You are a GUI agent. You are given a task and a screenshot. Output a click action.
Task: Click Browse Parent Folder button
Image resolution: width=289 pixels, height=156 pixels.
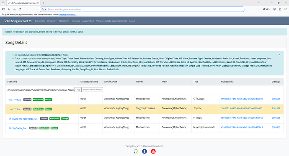click(92, 90)
